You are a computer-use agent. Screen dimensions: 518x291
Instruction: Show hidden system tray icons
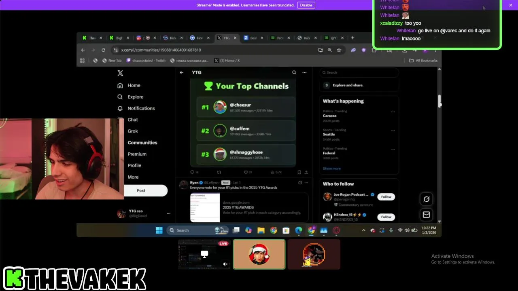click(x=363, y=230)
